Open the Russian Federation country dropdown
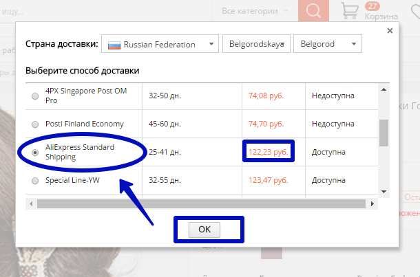Image resolution: width=420 pixels, height=277 pixels. [160, 44]
